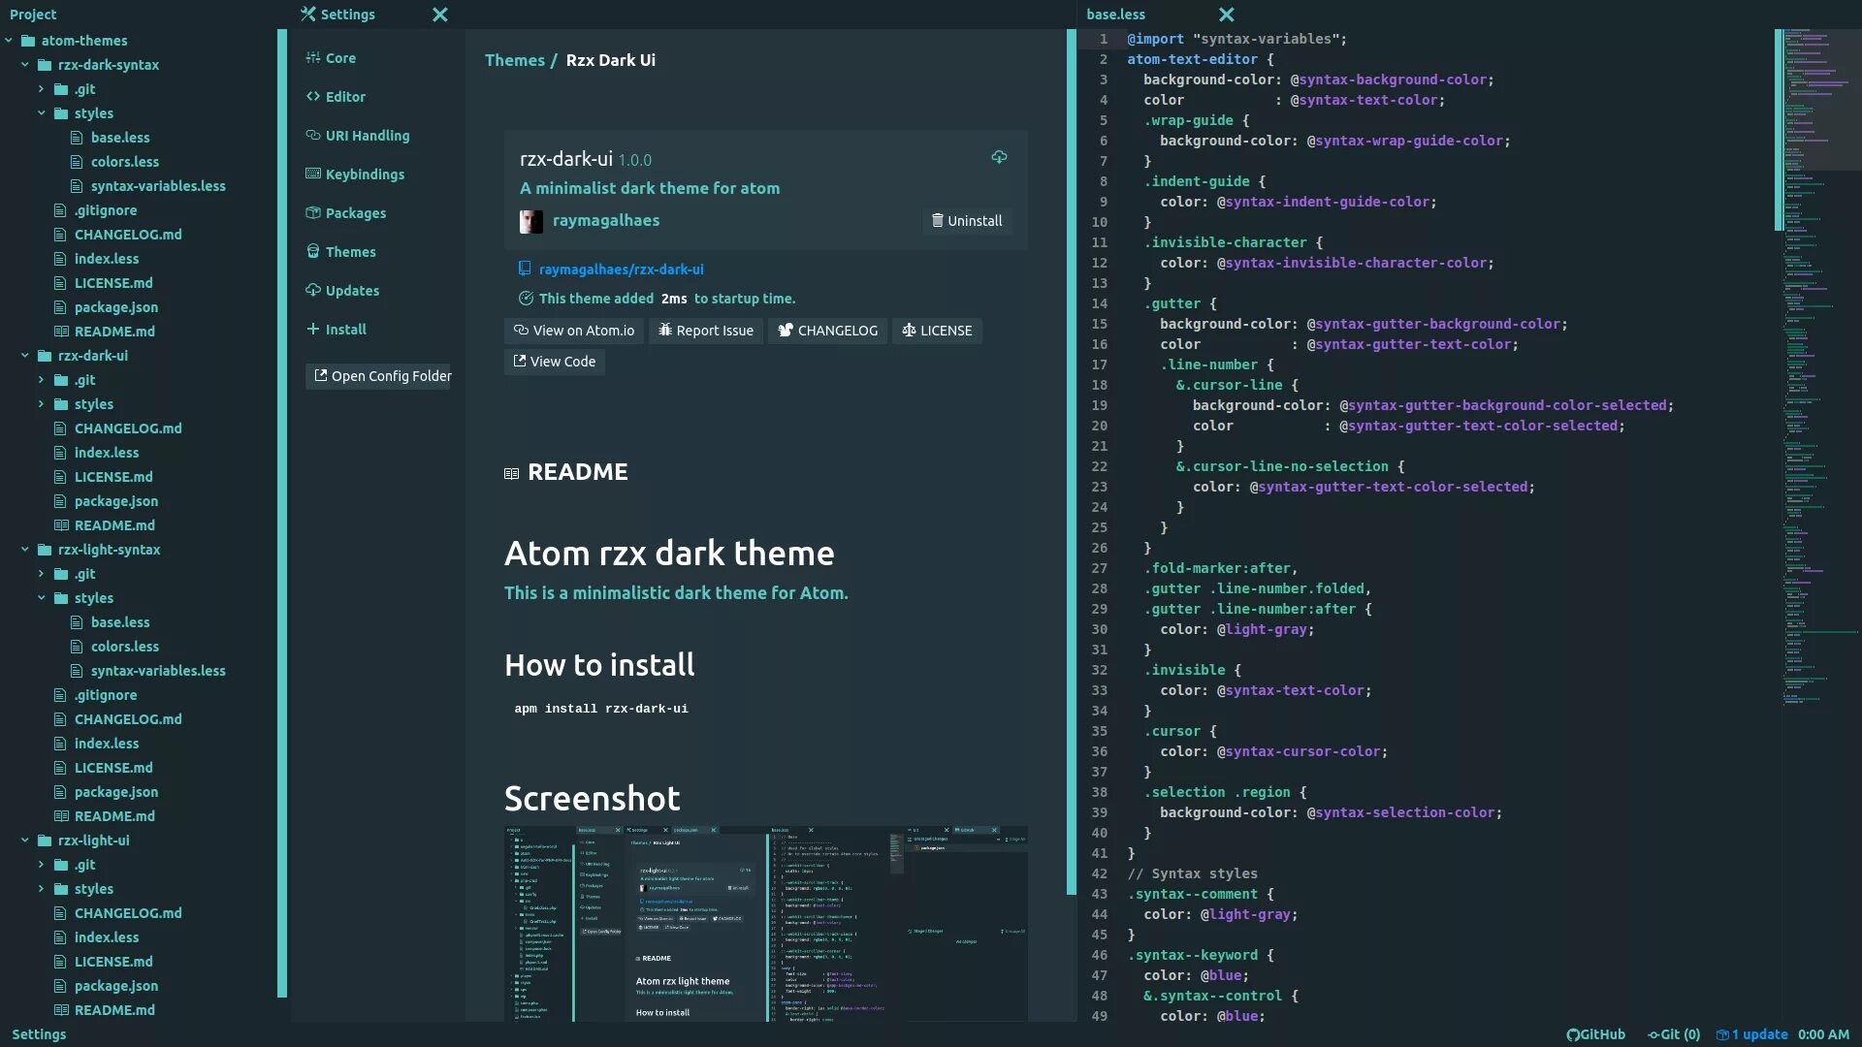1862x1047 pixels.
Task: Click the startup time dashboard icon
Action: tap(527, 299)
